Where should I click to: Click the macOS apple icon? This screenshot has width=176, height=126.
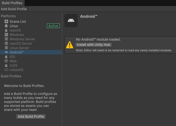click(6, 30)
